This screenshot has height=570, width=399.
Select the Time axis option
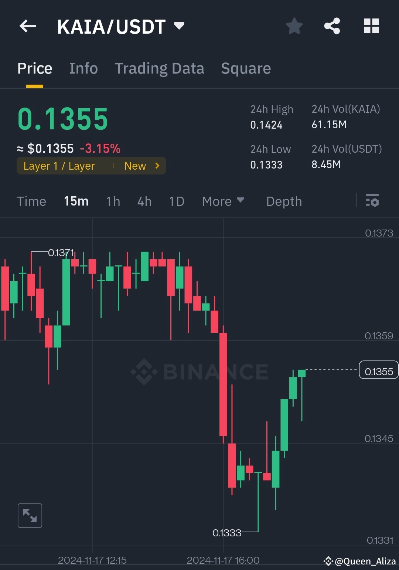click(x=31, y=201)
